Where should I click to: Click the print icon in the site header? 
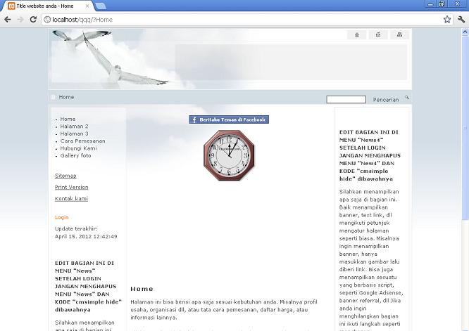click(378, 35)
